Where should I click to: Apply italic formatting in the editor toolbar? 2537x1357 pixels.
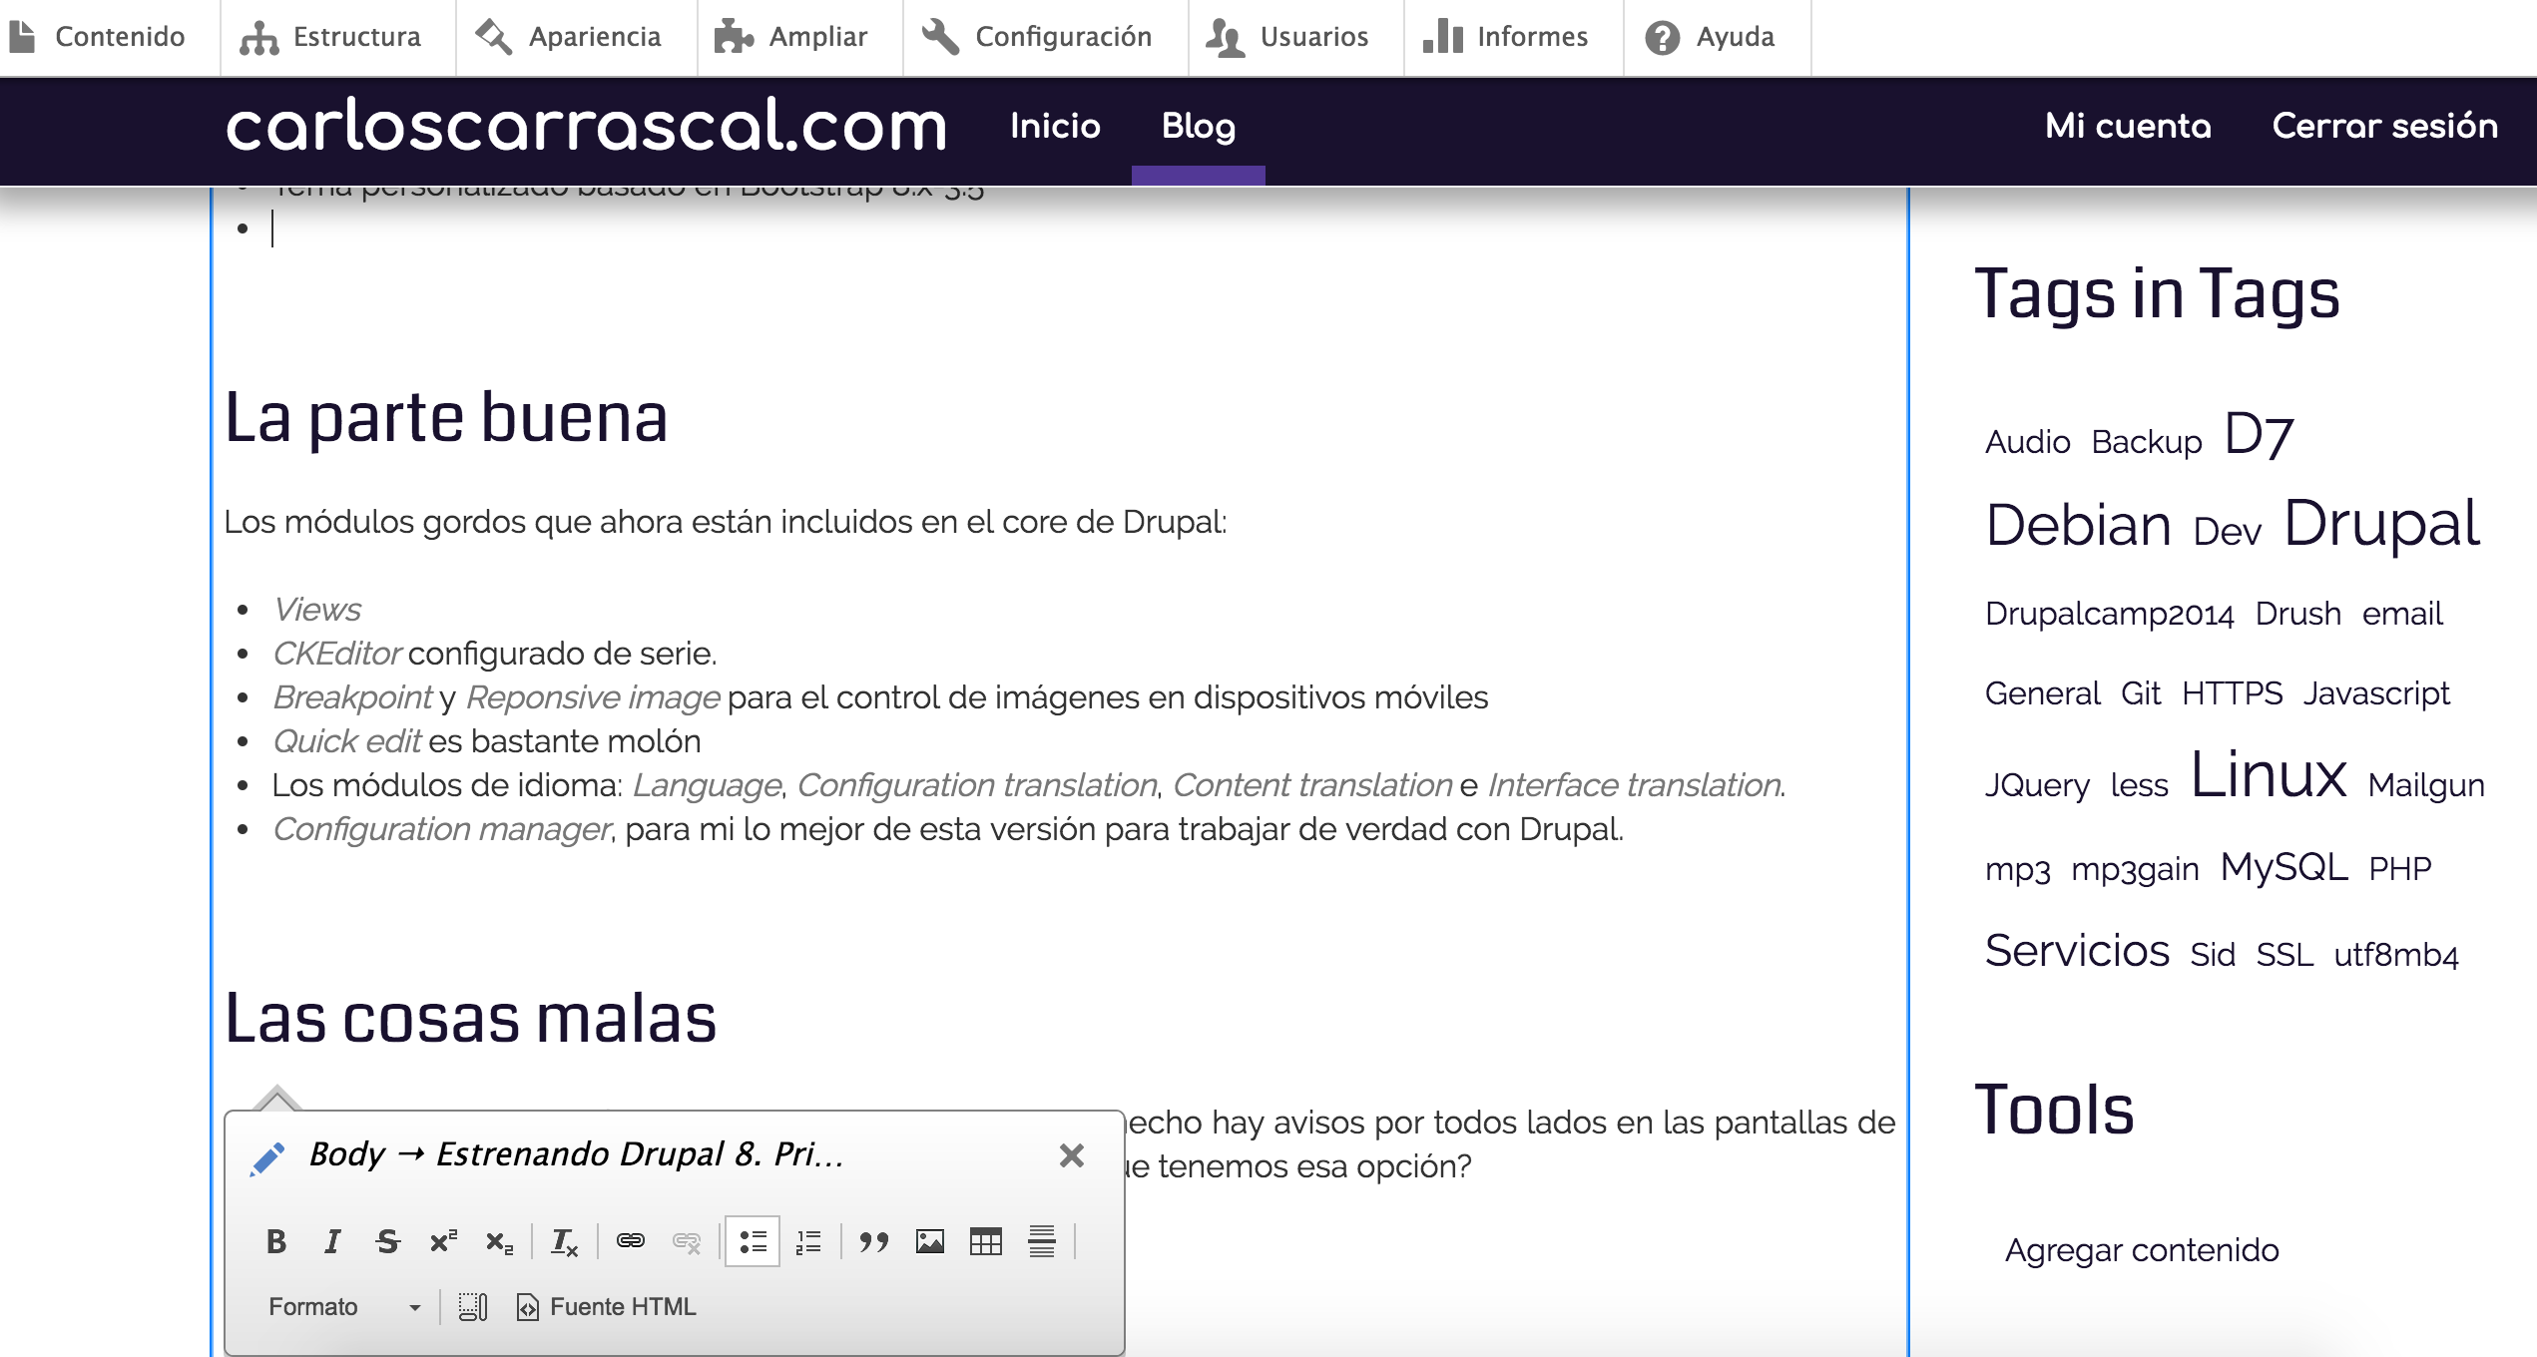pos(332,1241)
